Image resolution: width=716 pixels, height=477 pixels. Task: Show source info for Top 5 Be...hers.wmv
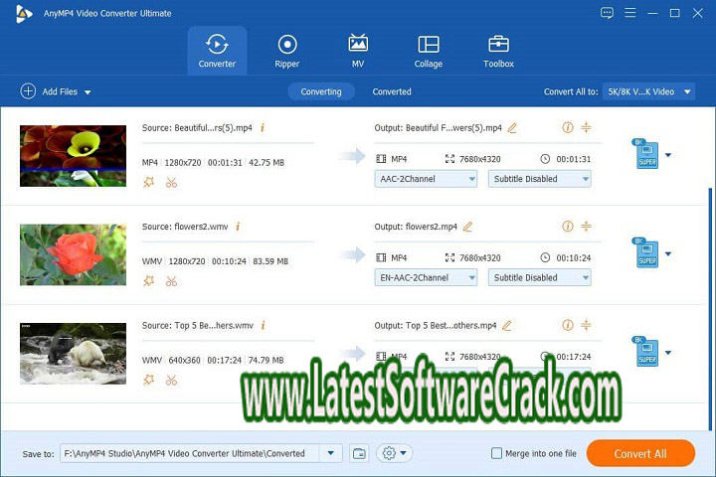pos(263,326)
